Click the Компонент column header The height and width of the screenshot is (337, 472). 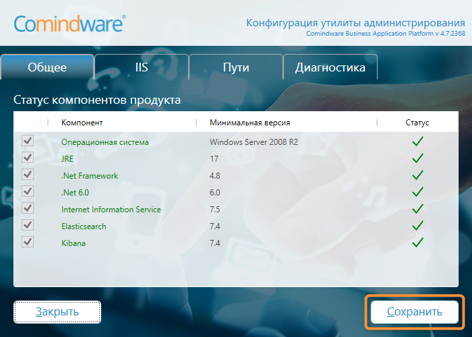pyautogui.click(x=82, y=123)
